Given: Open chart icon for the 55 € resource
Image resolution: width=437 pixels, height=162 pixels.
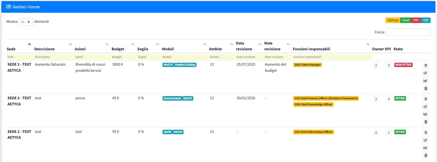Looking at the screenshot, I should [x=425, y=148].
